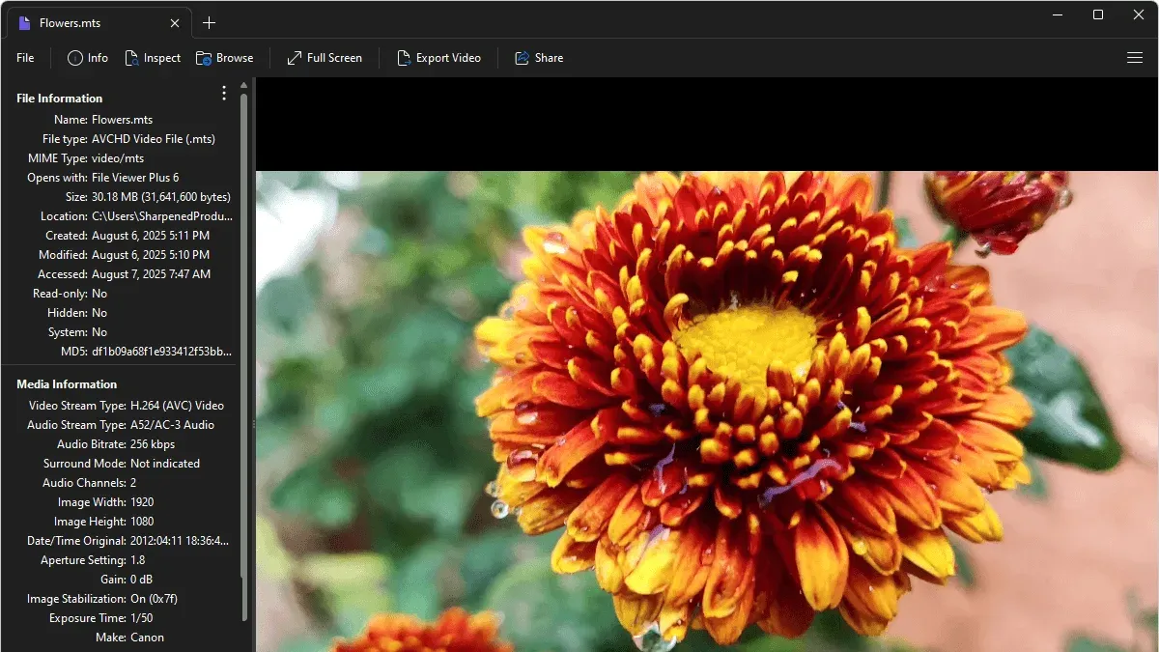Select Image Height value 1080
1159x652 pixels.
[x=142, y=522]
